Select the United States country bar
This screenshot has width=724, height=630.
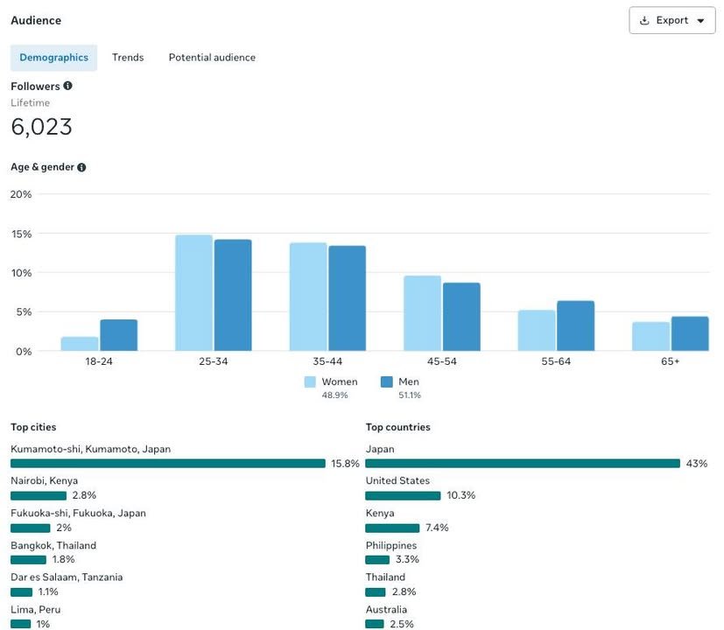(403, 495)
